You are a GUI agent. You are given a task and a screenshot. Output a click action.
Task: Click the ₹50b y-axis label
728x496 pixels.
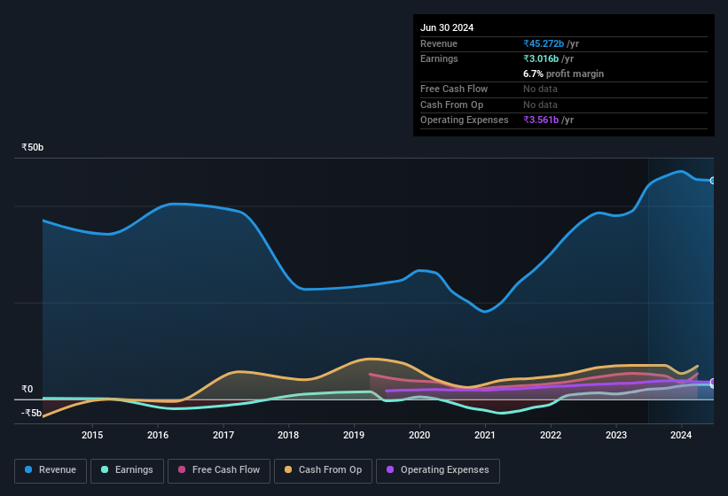(x=33, y=147)
